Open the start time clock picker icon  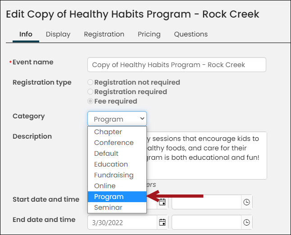pos(246,202)
